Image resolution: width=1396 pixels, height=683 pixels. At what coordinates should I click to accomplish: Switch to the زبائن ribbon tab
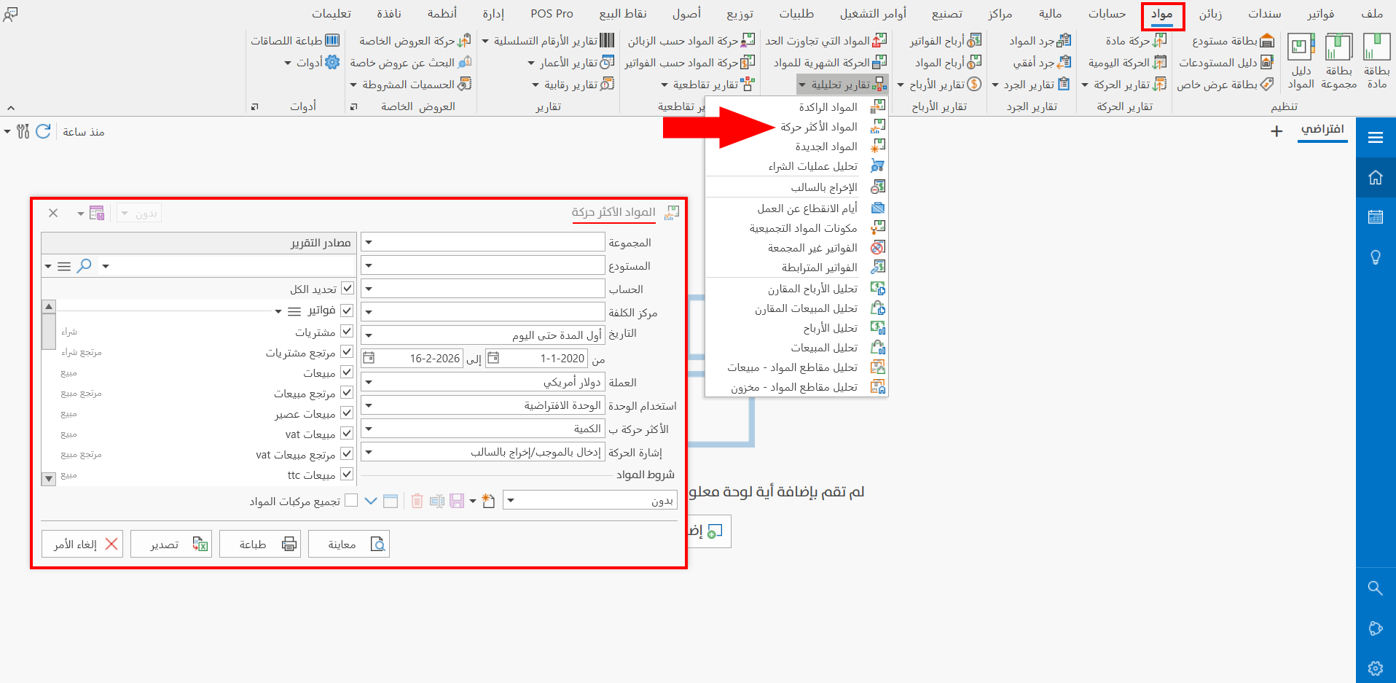pos(1209,13)
